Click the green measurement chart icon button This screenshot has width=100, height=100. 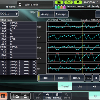tap(68, 2)
